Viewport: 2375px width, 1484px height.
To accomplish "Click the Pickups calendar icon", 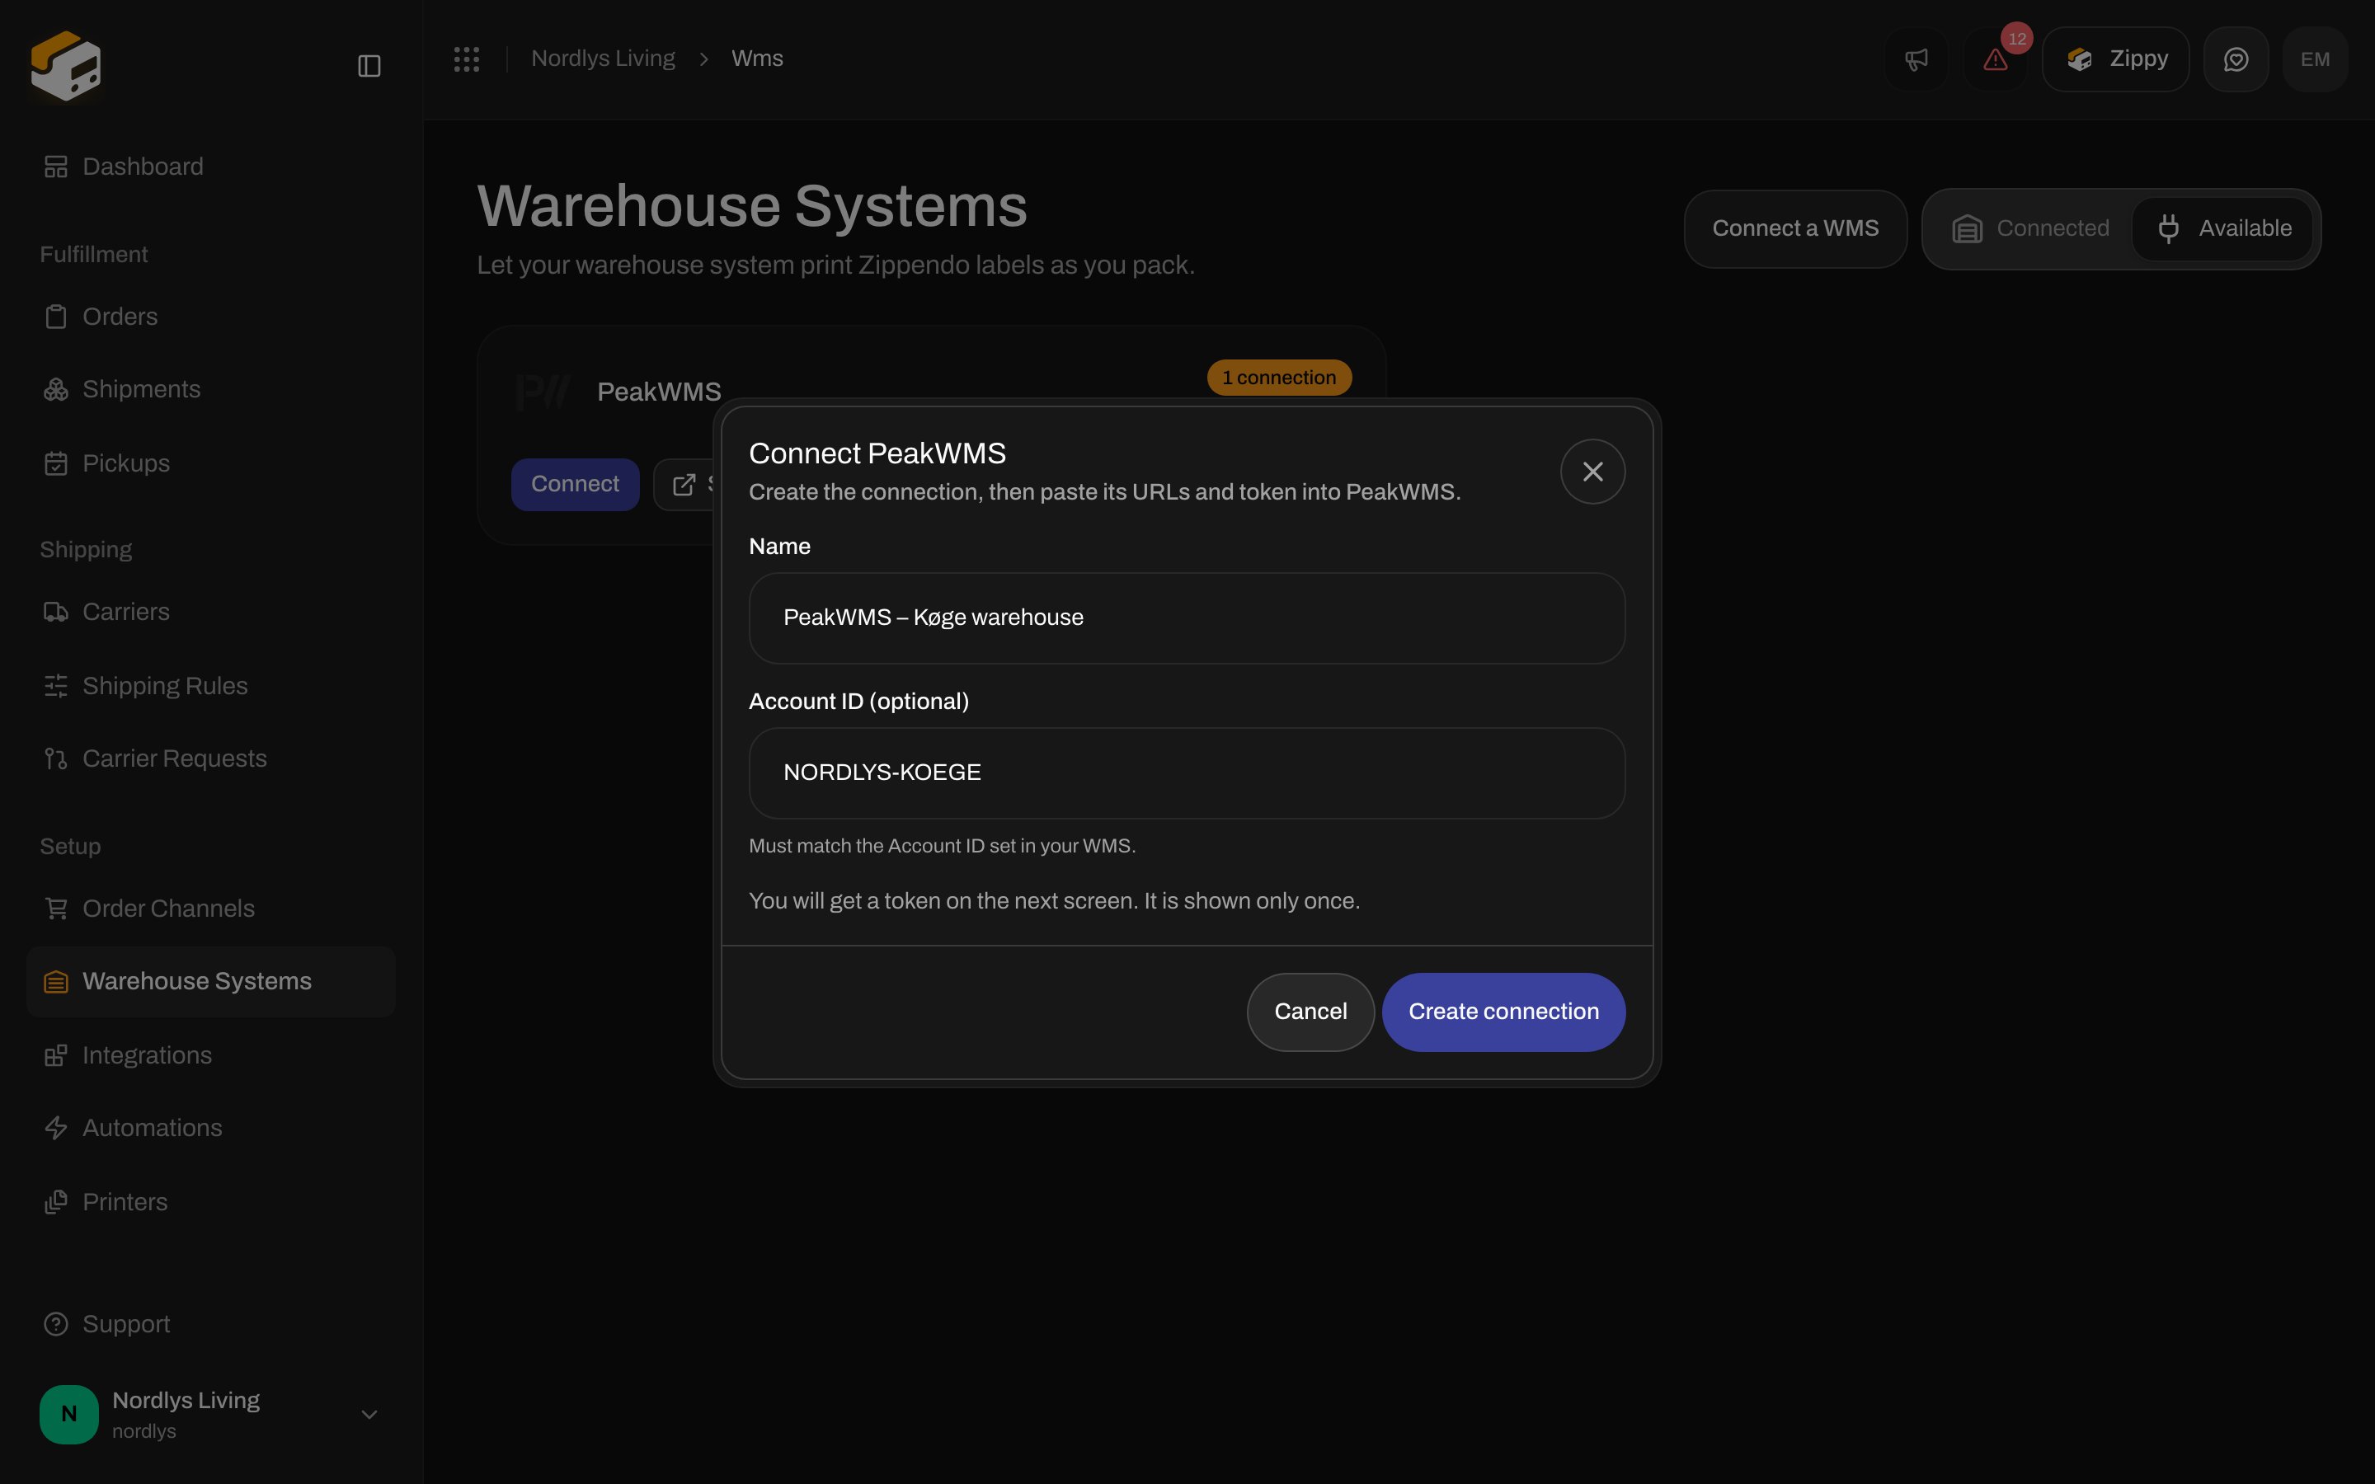I will pos(56,463).
